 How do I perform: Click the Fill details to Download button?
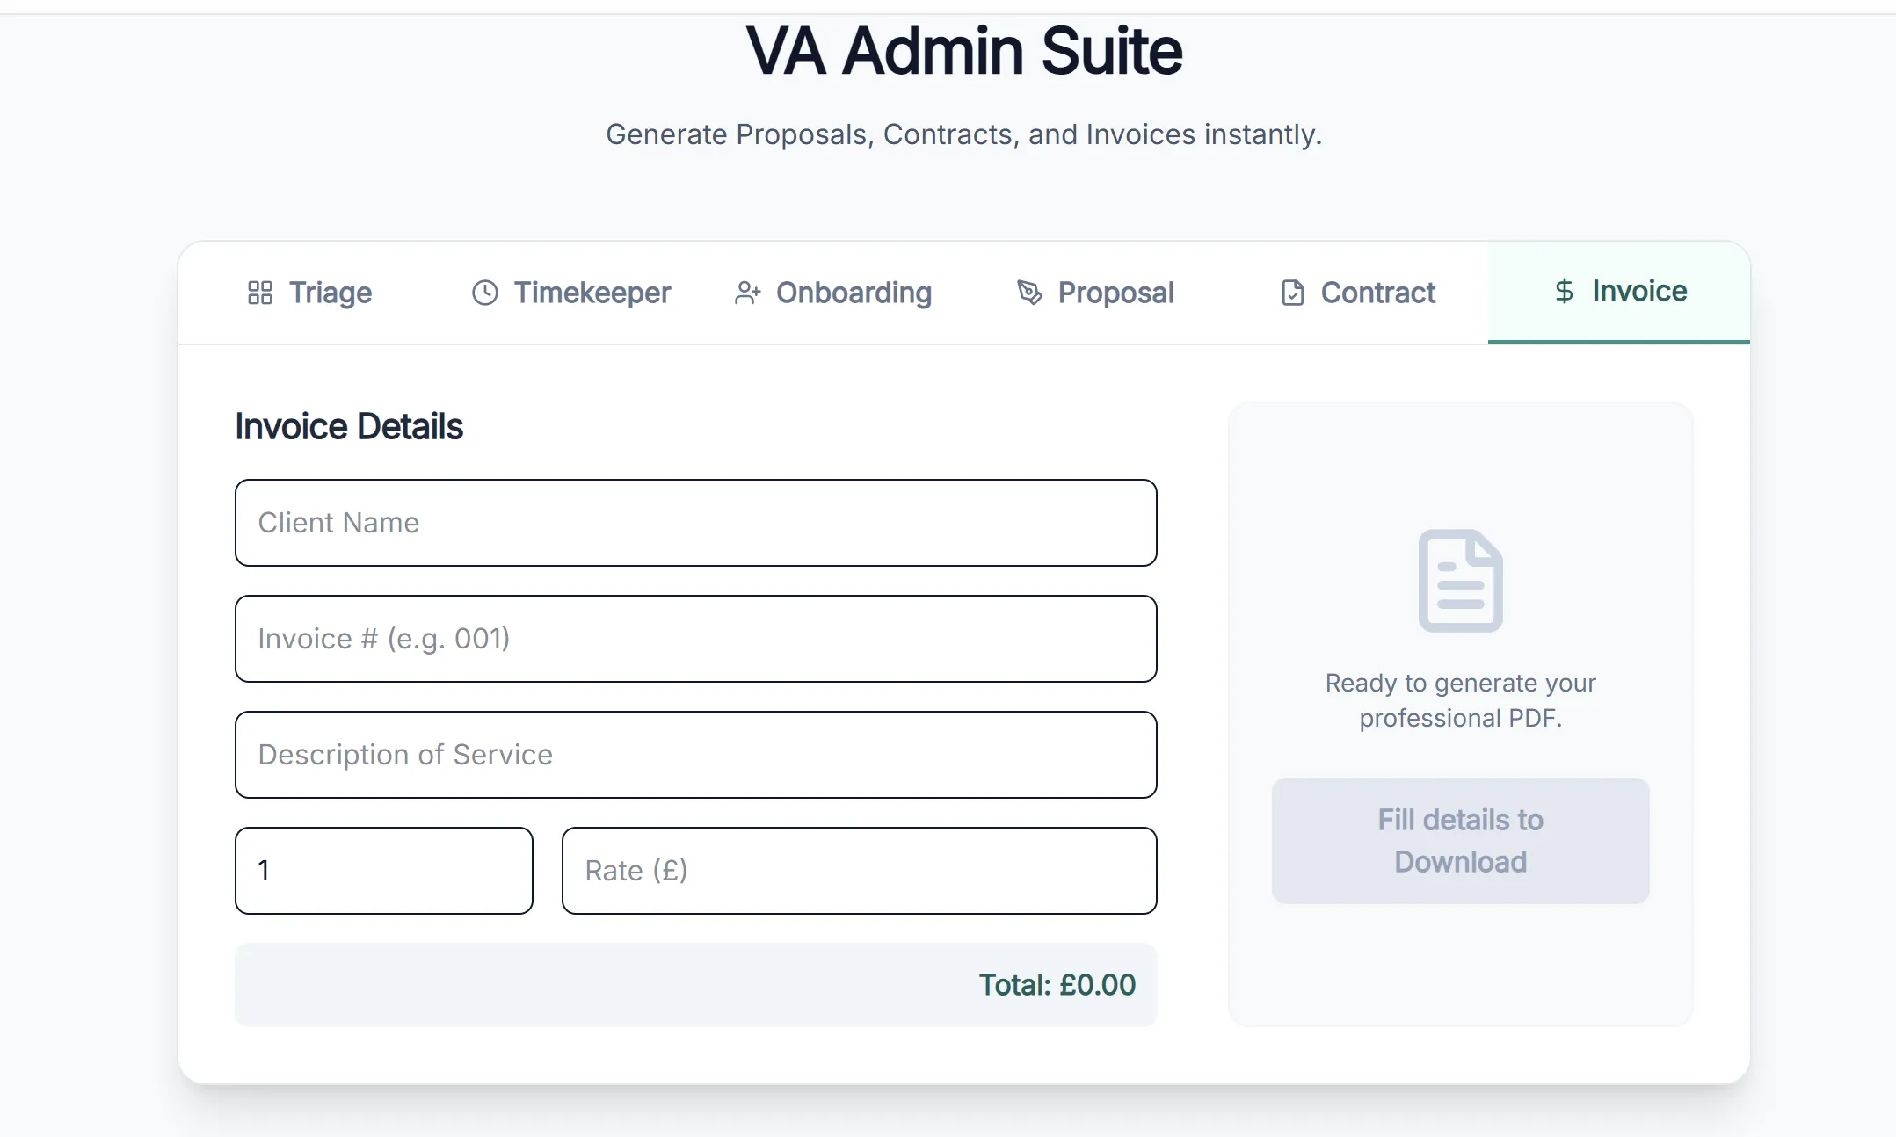1460,840
